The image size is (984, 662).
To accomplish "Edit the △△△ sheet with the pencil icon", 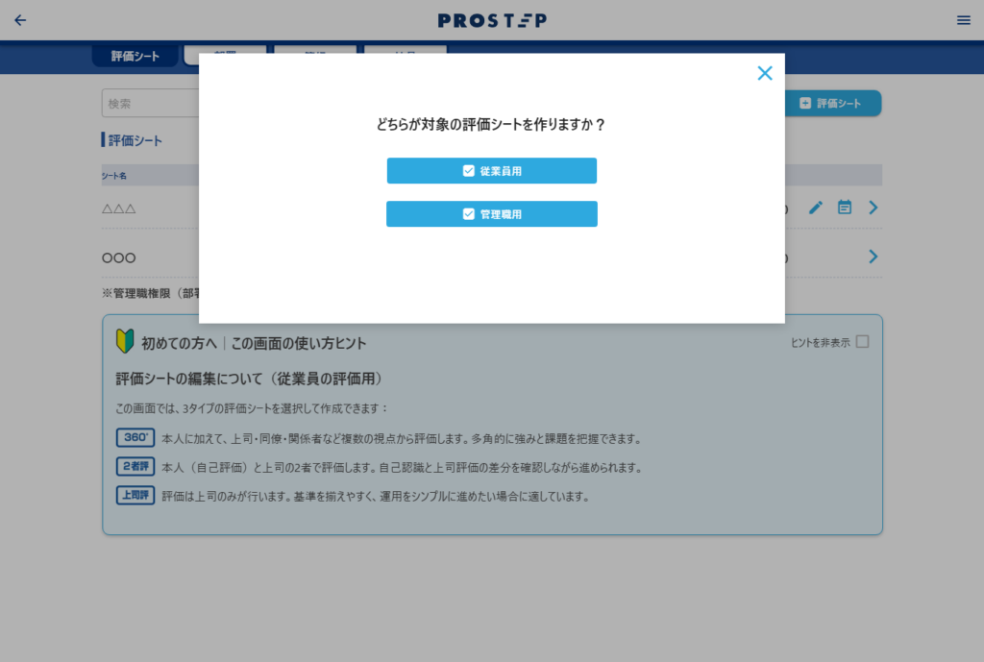I will click(x=816, y=208).
